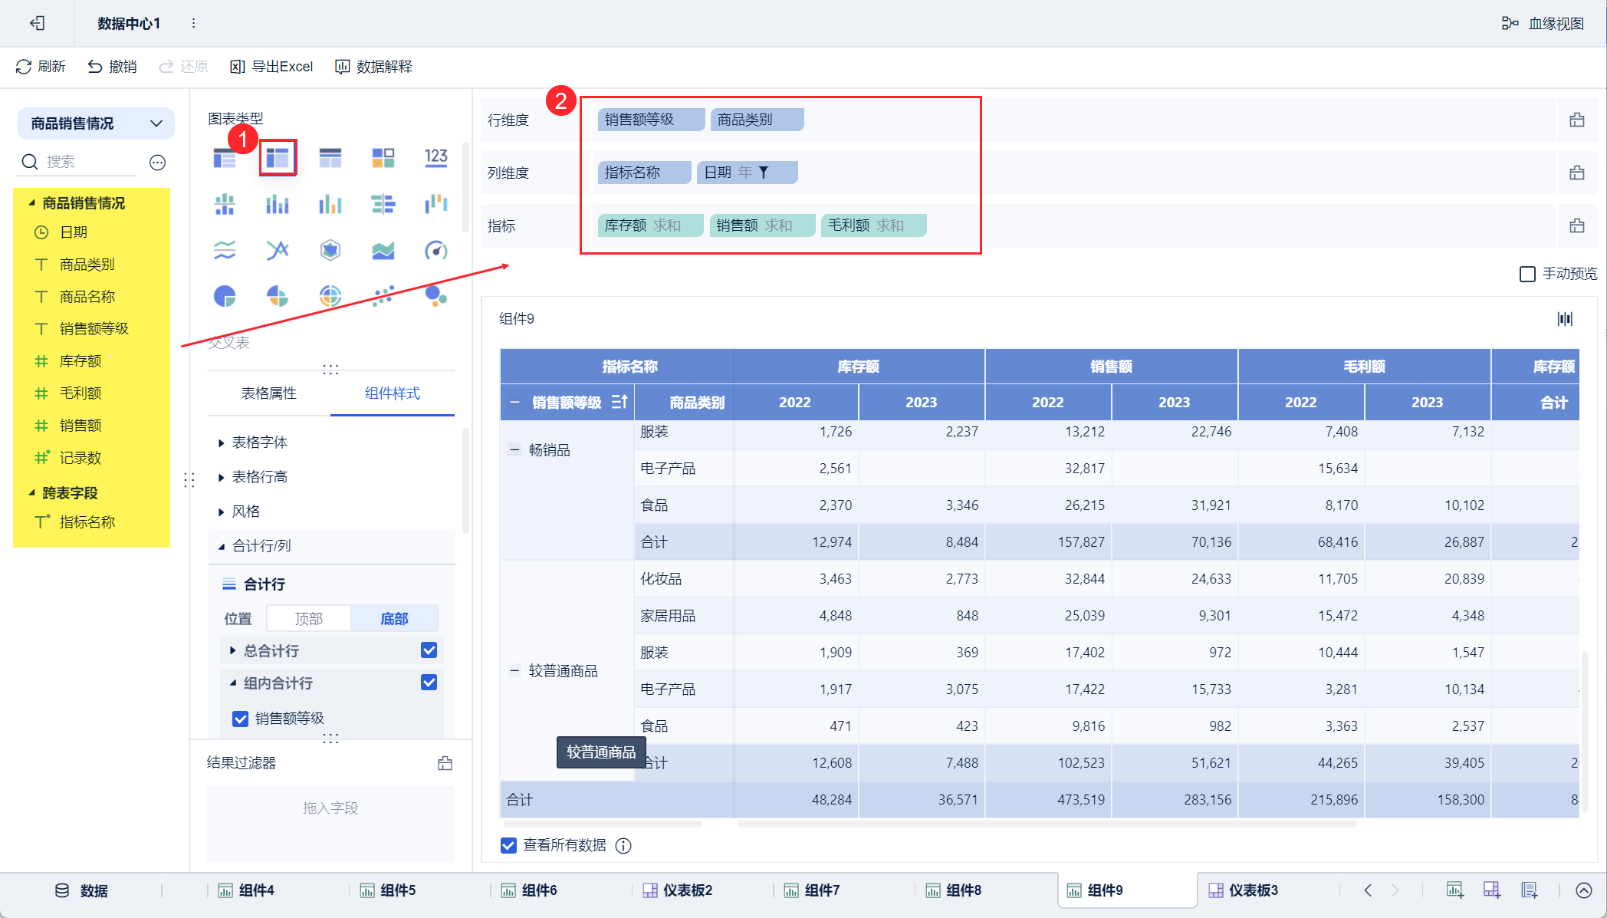Collapse the 畅销品 row group
The image size is (1607, 918).
pyautogui.click(x=514, y=450)
